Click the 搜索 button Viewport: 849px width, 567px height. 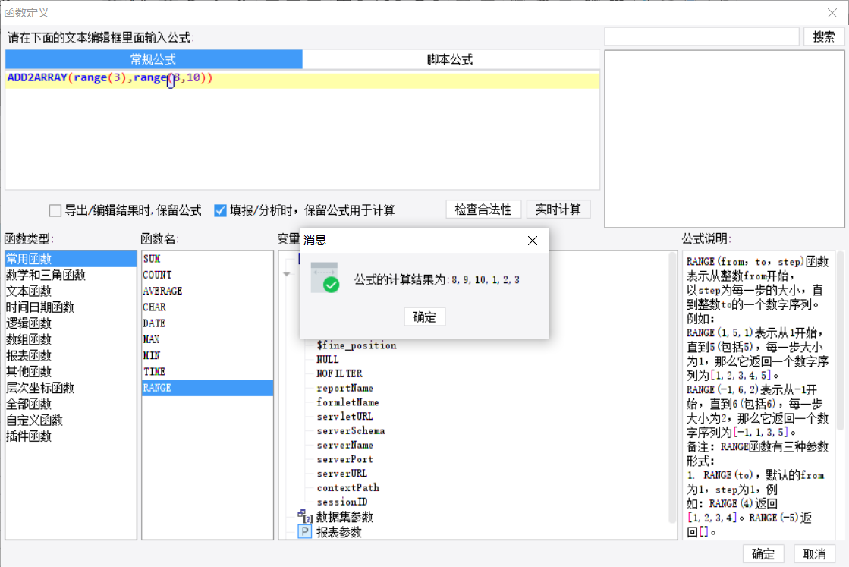823,37
